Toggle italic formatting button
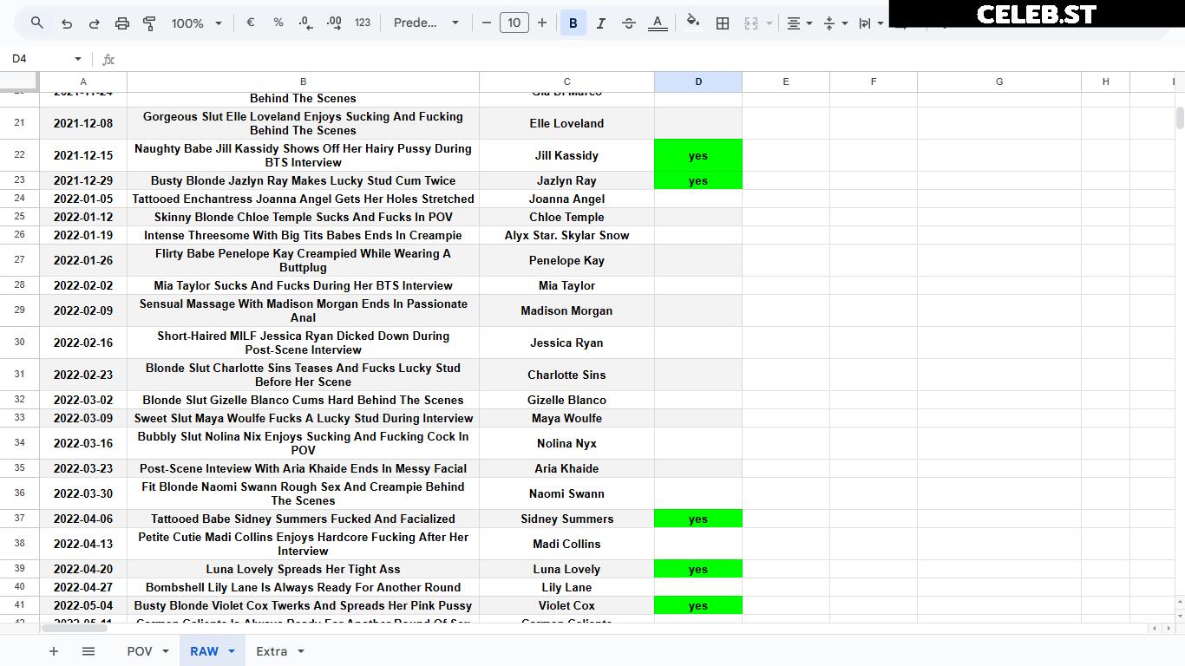Screen dimensions: 1185x666 601,23
